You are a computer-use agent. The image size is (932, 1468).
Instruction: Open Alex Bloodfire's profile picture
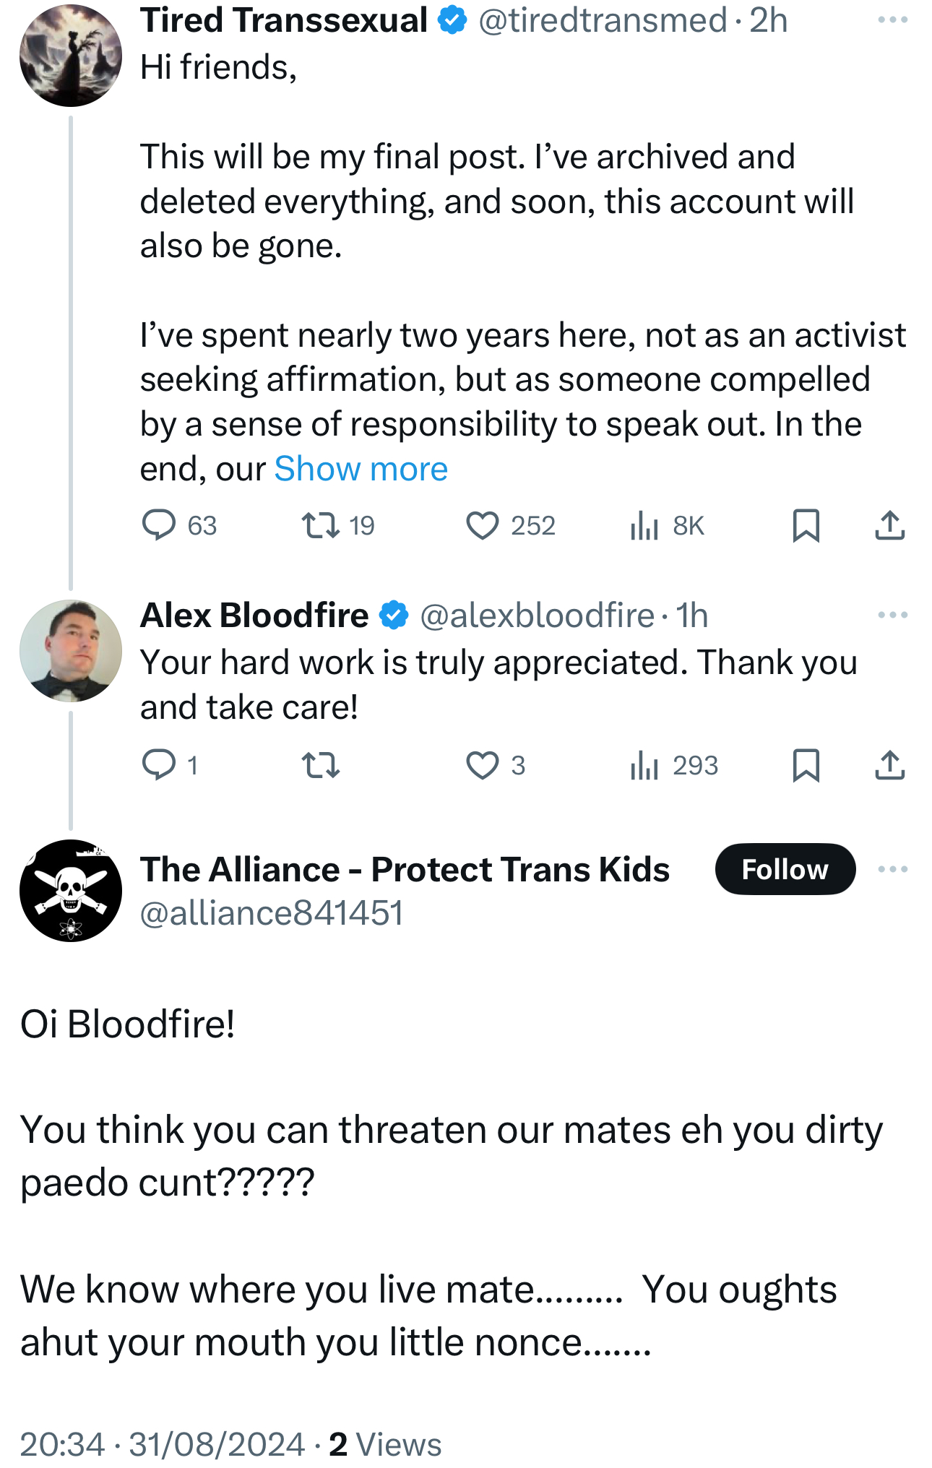pyautogui.click(x=71, y=651)
